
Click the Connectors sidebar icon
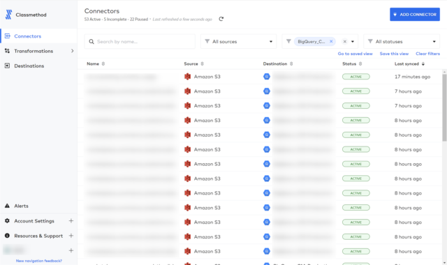(8, 36)
